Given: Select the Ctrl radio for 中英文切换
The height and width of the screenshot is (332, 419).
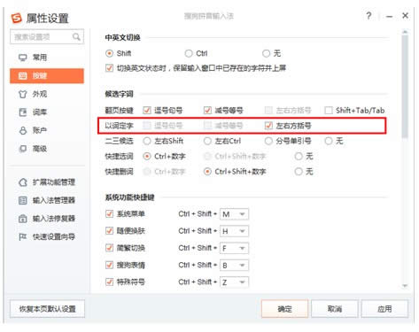Looking at the screenshot, I should (x=189, y=53).
